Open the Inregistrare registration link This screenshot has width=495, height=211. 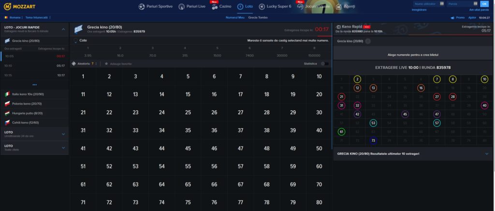click(419, 10)
